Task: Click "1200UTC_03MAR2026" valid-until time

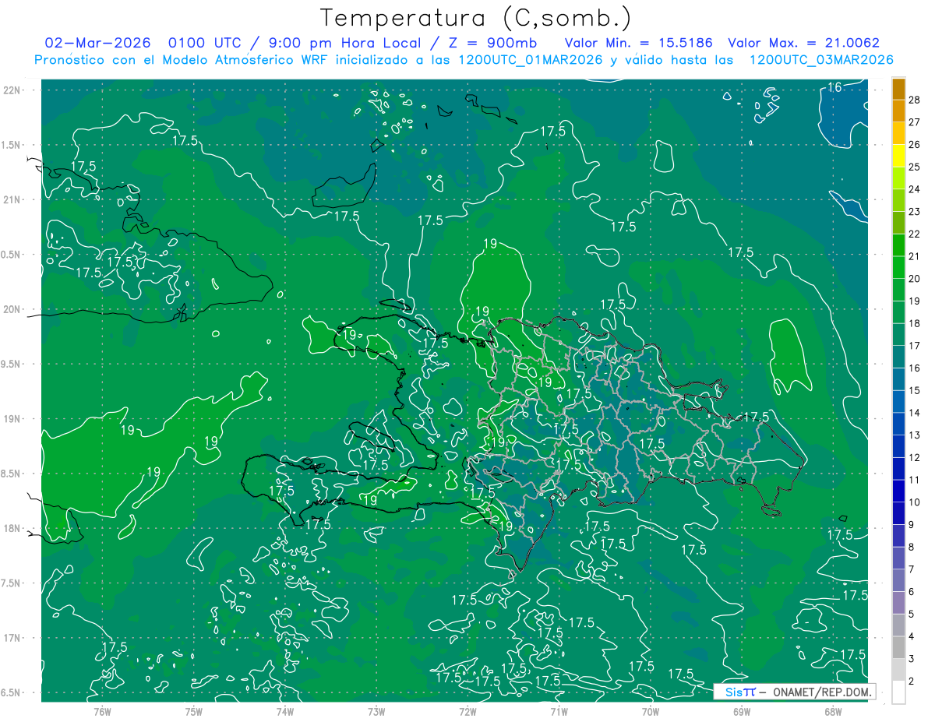Action: tap(821, 60)
